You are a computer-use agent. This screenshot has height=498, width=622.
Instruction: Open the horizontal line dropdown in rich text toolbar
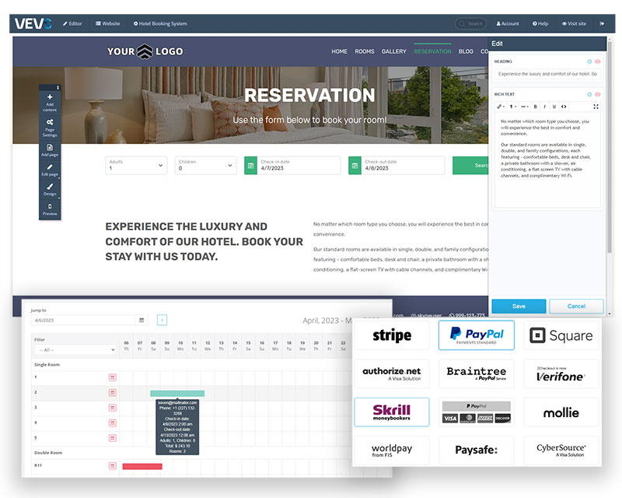point(524,107)
